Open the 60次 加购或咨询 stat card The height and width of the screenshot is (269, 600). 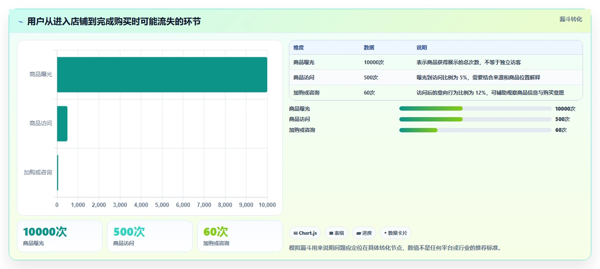tap(240, 236)
